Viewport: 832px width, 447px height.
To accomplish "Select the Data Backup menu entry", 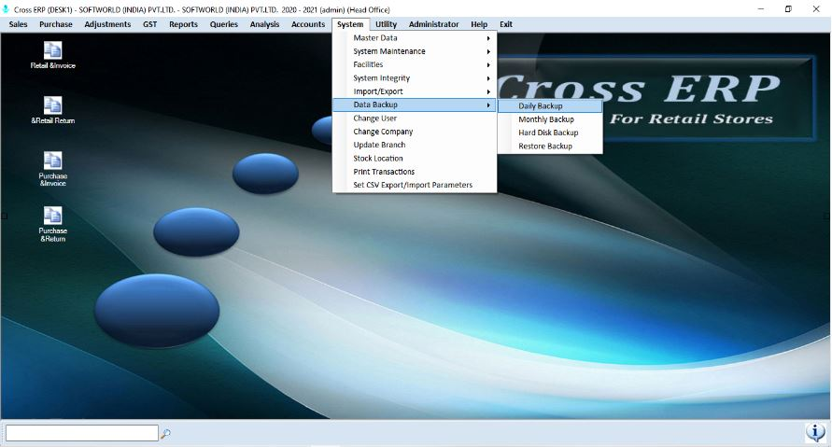I will tap(415, 105).
